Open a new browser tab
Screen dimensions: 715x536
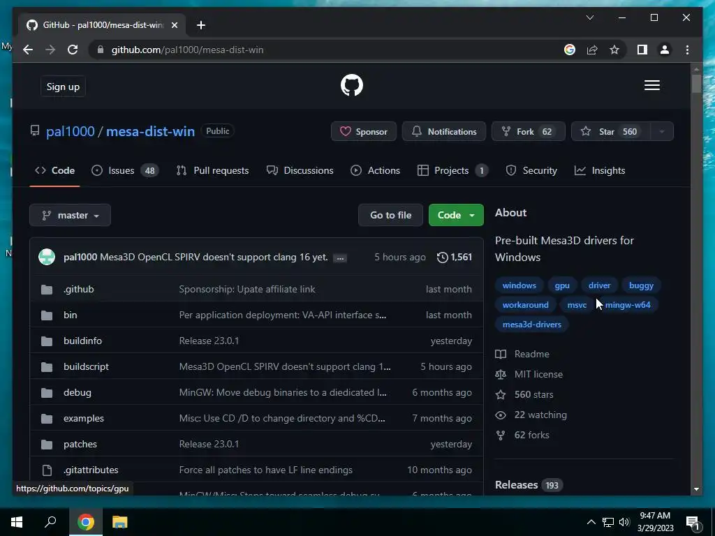200,25
